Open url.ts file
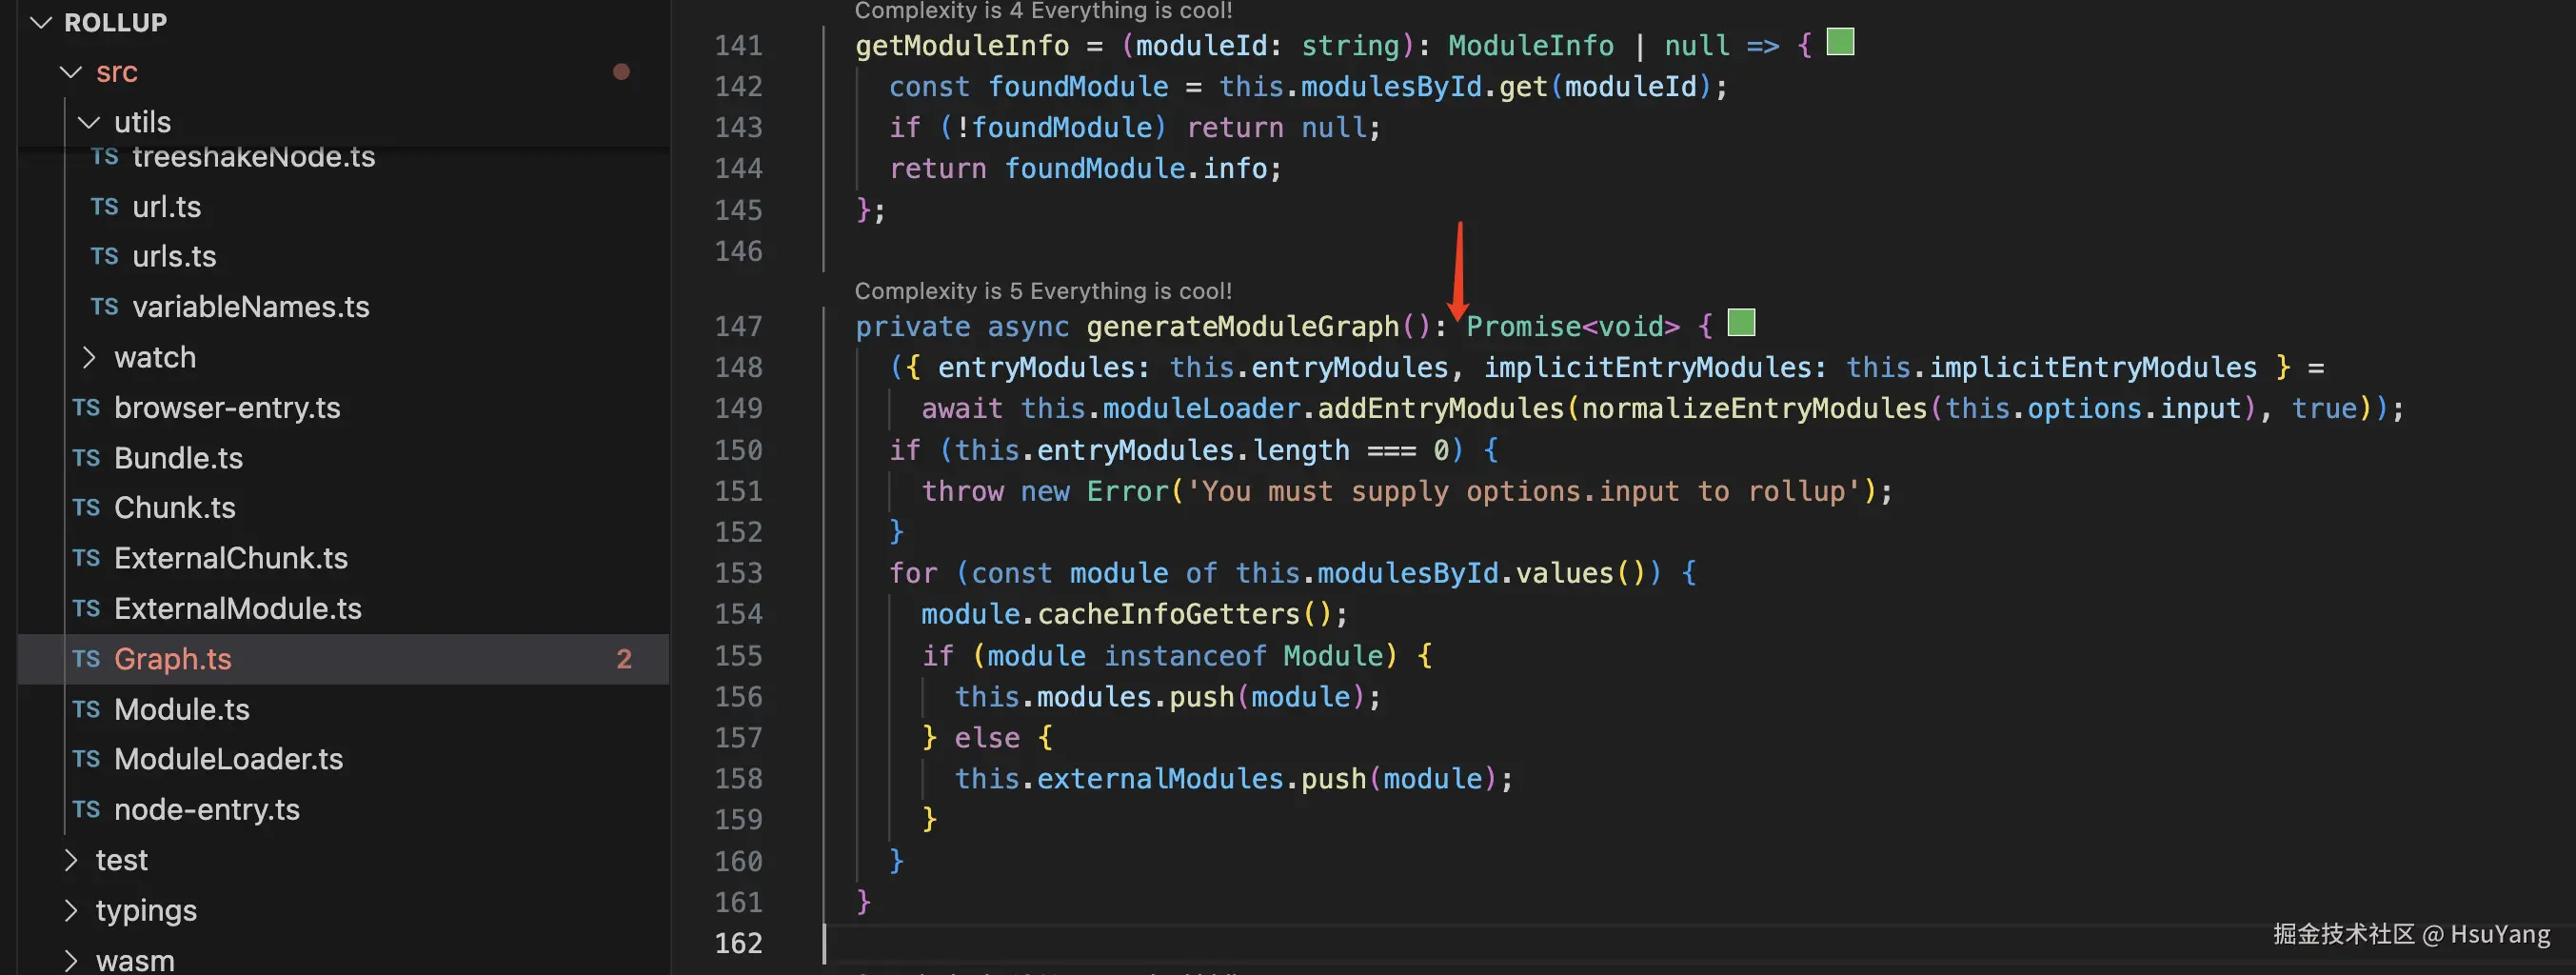 [166, 207]
